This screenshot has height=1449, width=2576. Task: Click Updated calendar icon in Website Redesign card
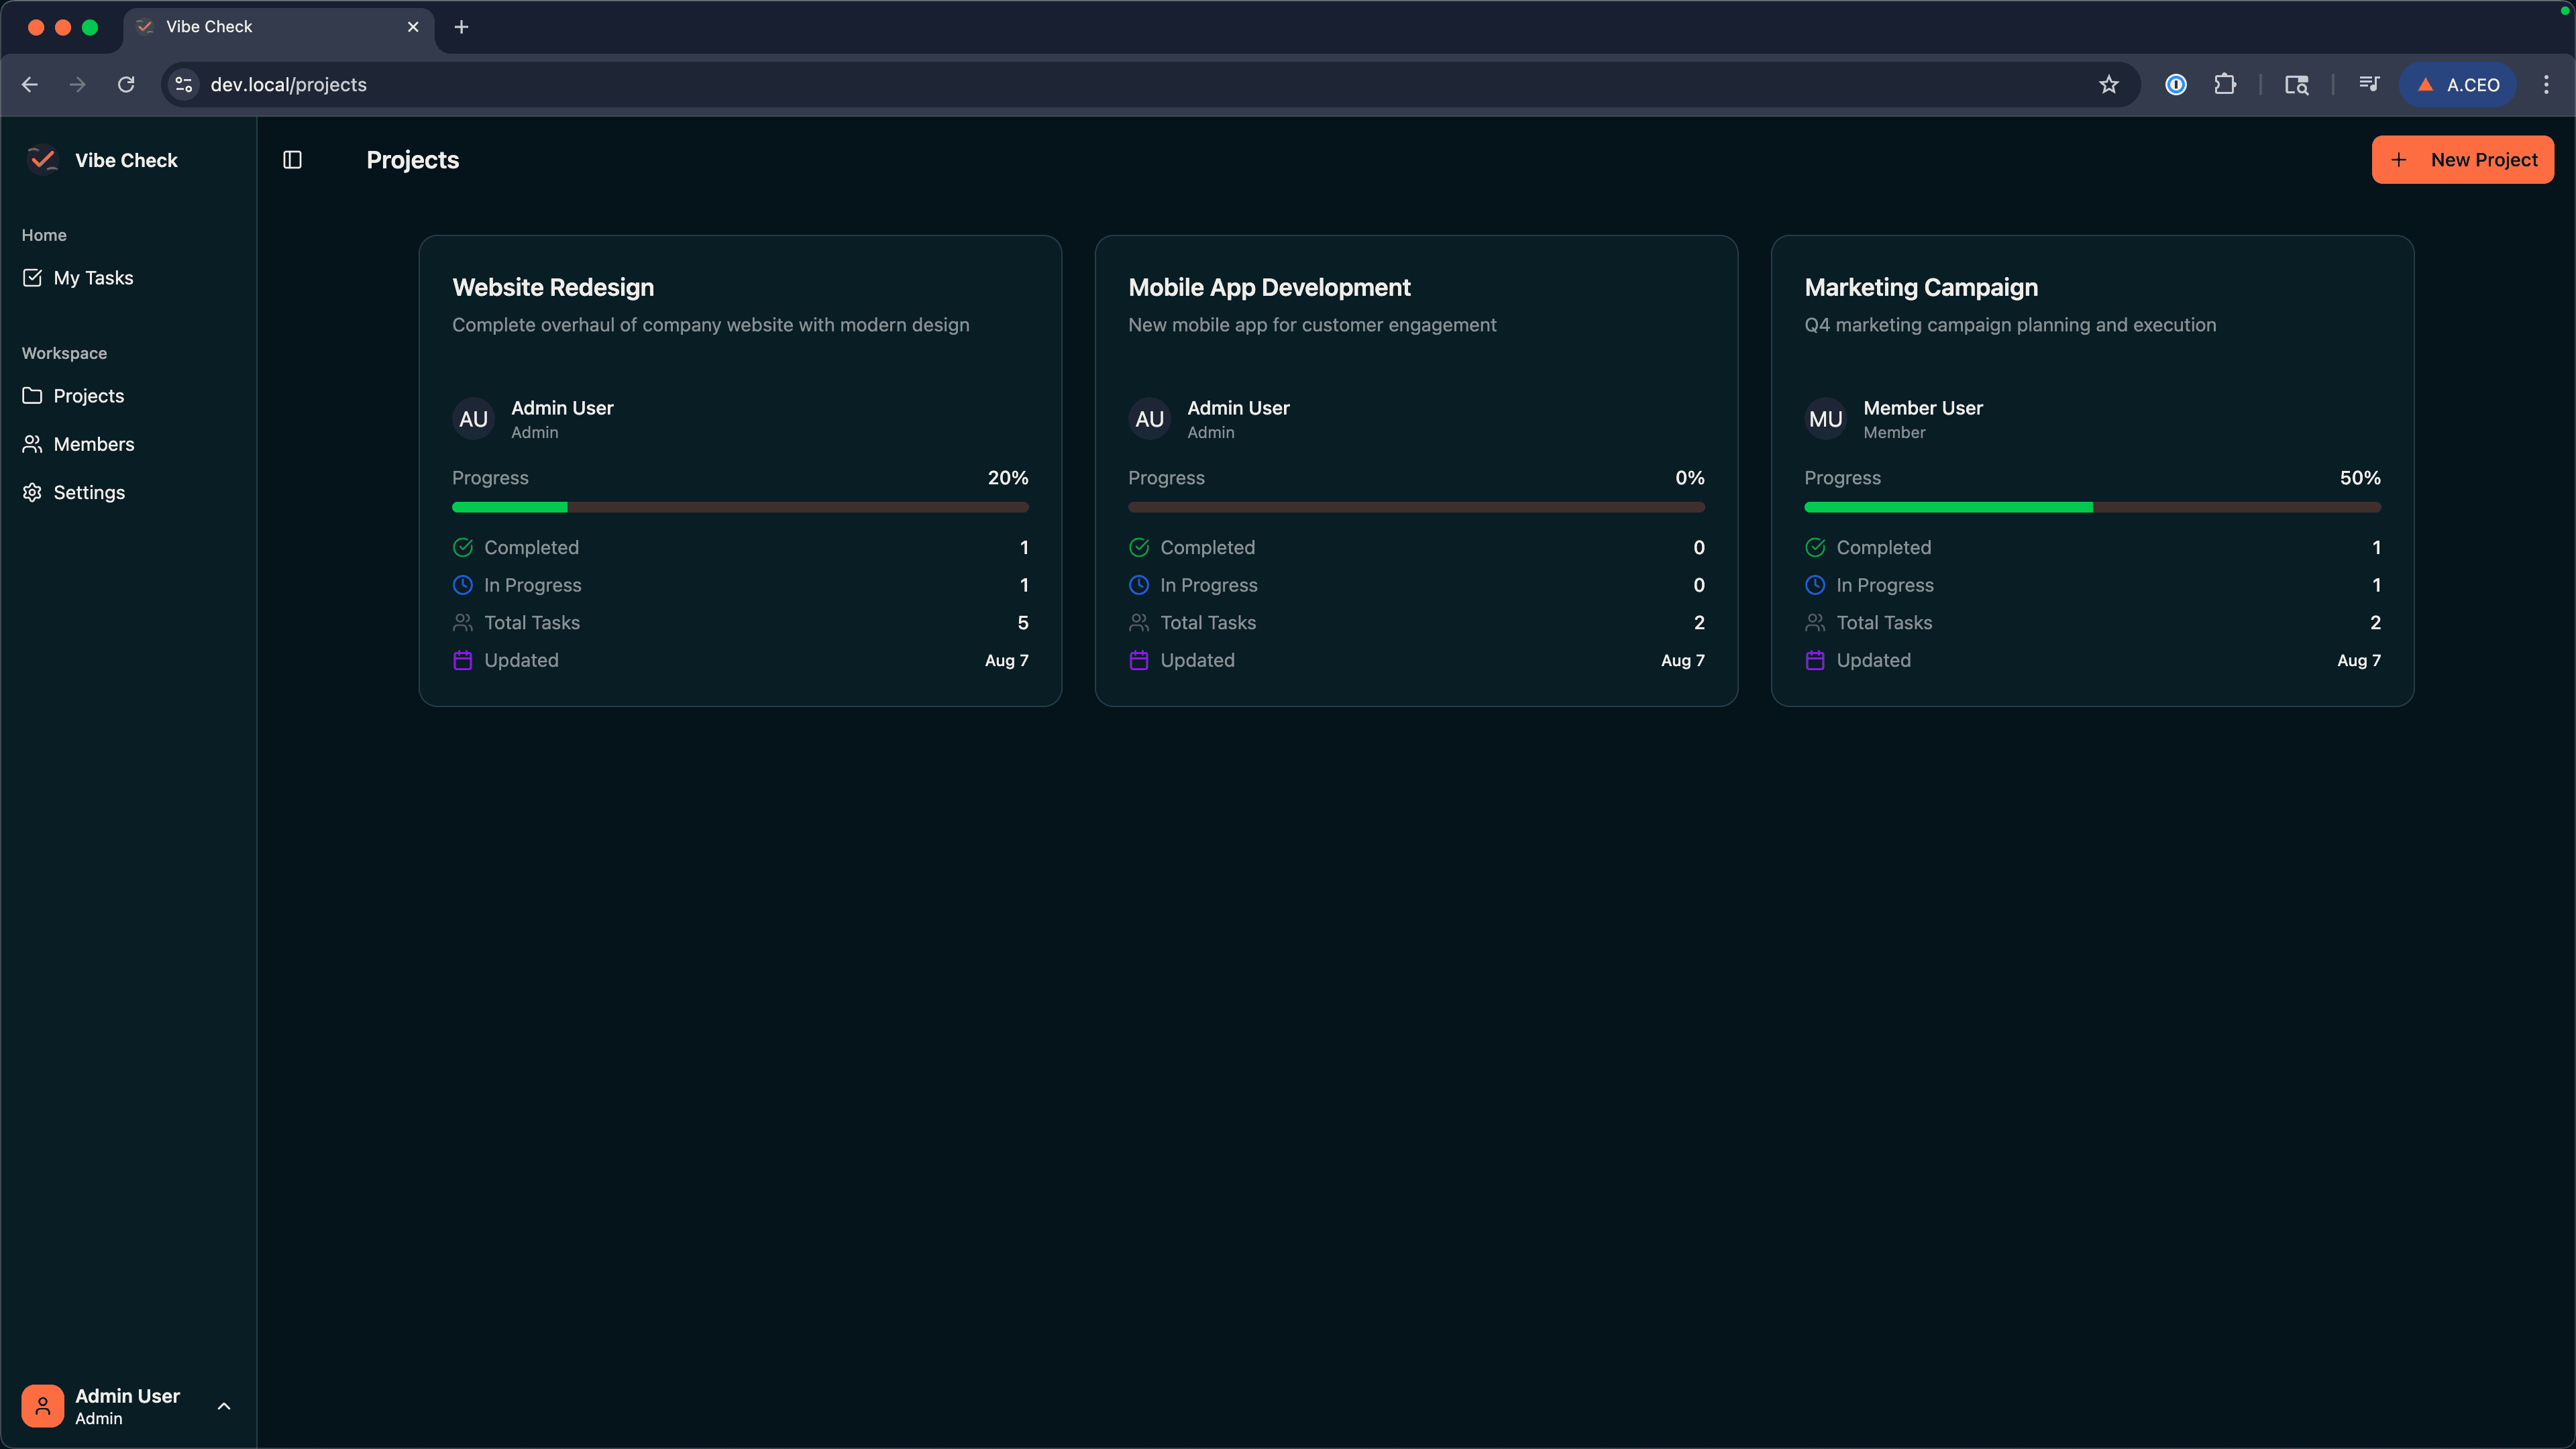(462, 660)
